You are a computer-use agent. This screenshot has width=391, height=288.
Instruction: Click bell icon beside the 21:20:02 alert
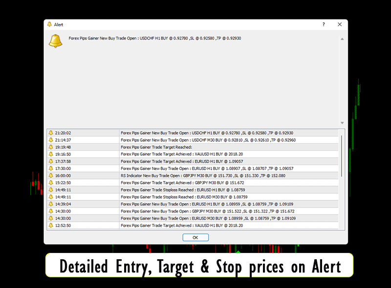[51, 133]
